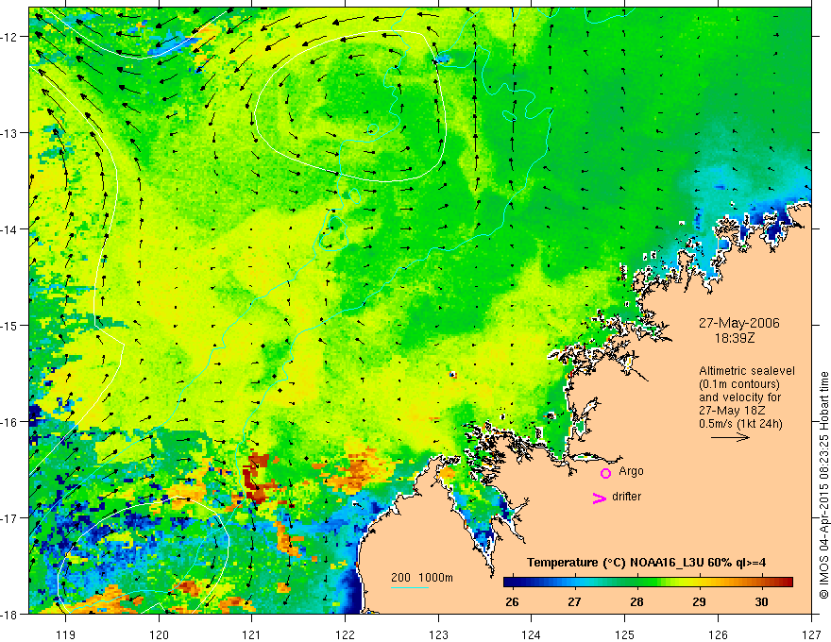Click longitude axis label 124
This screenshot has width=831, height=642.
tap(532, 634)
